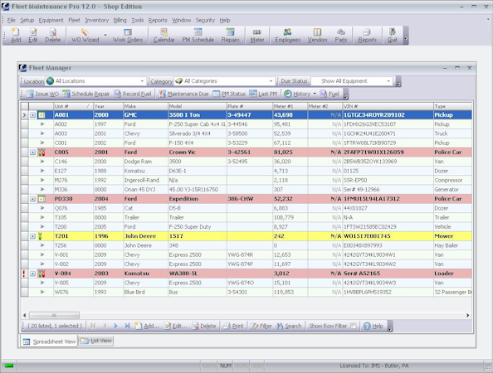Click the Type column header
493x373 pixels.
tap(452, 106)
